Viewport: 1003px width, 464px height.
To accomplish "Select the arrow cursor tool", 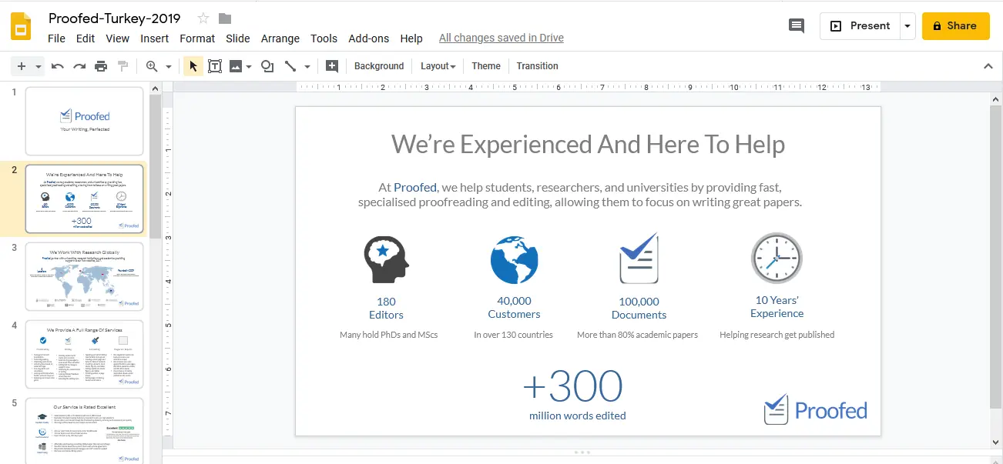I will (x=193, y=66).
